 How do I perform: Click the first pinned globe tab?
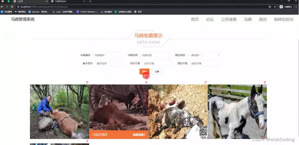click(x=2, y=1)
